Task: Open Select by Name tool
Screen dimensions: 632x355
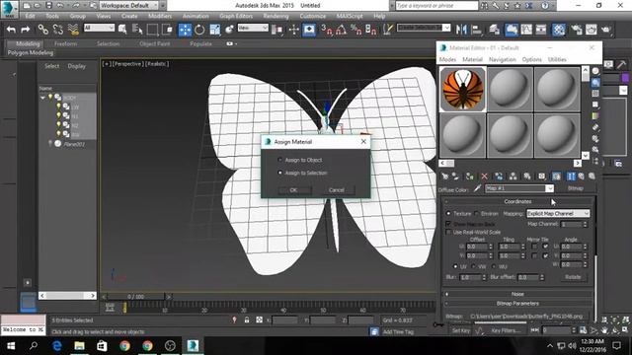Action: click(137, 30)
